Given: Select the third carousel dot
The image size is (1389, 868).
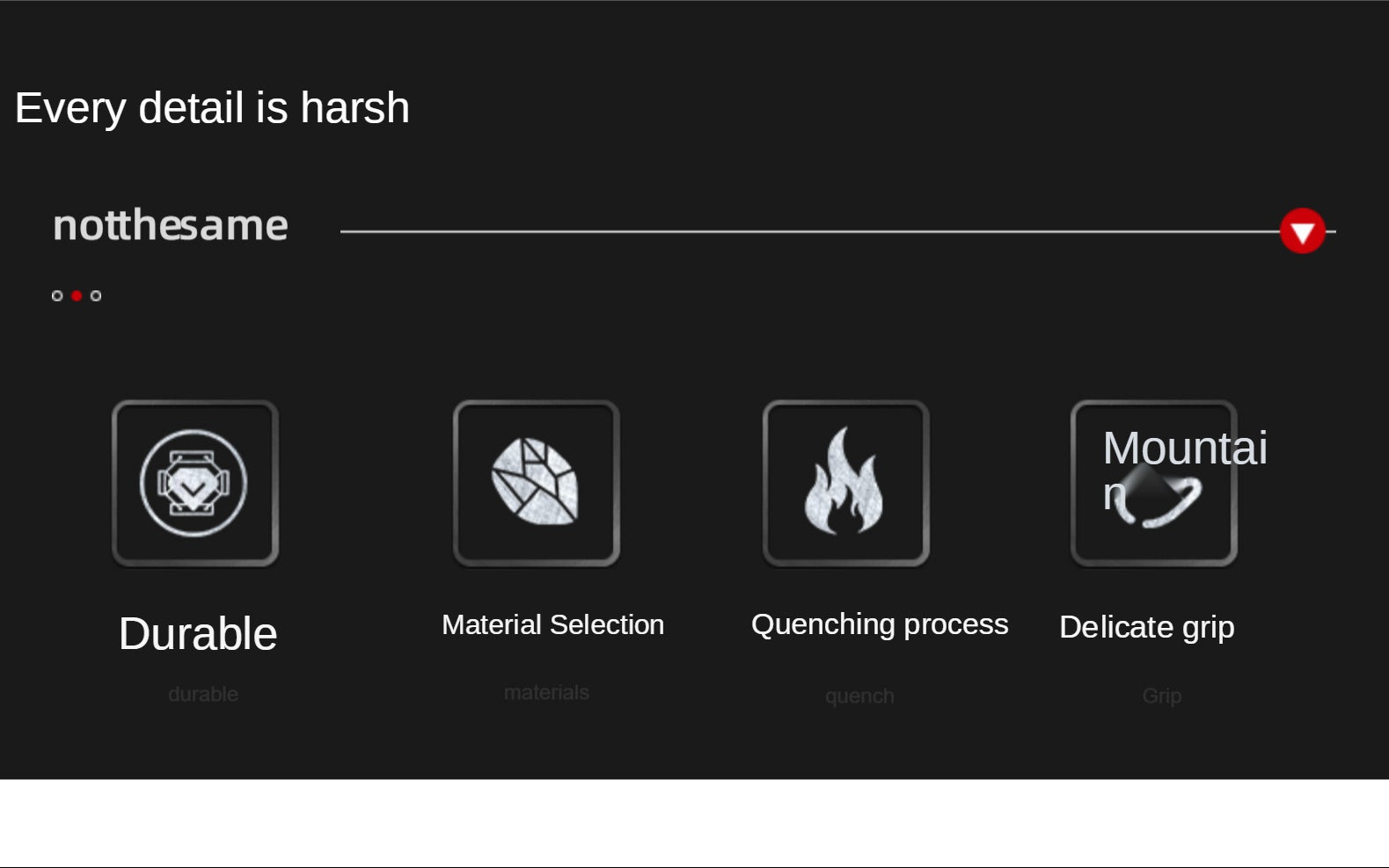Looking at the screenshot, I should click(x=96, y=295).
